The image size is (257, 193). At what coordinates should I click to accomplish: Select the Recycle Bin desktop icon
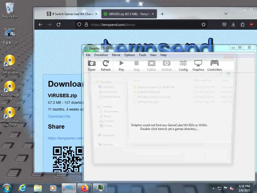(10, 10)
